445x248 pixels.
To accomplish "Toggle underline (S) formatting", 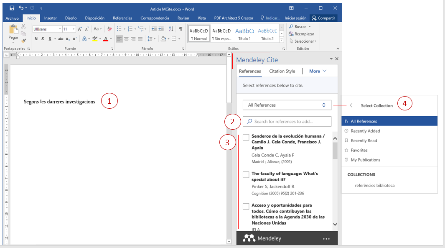I will (x=50, y=39).
